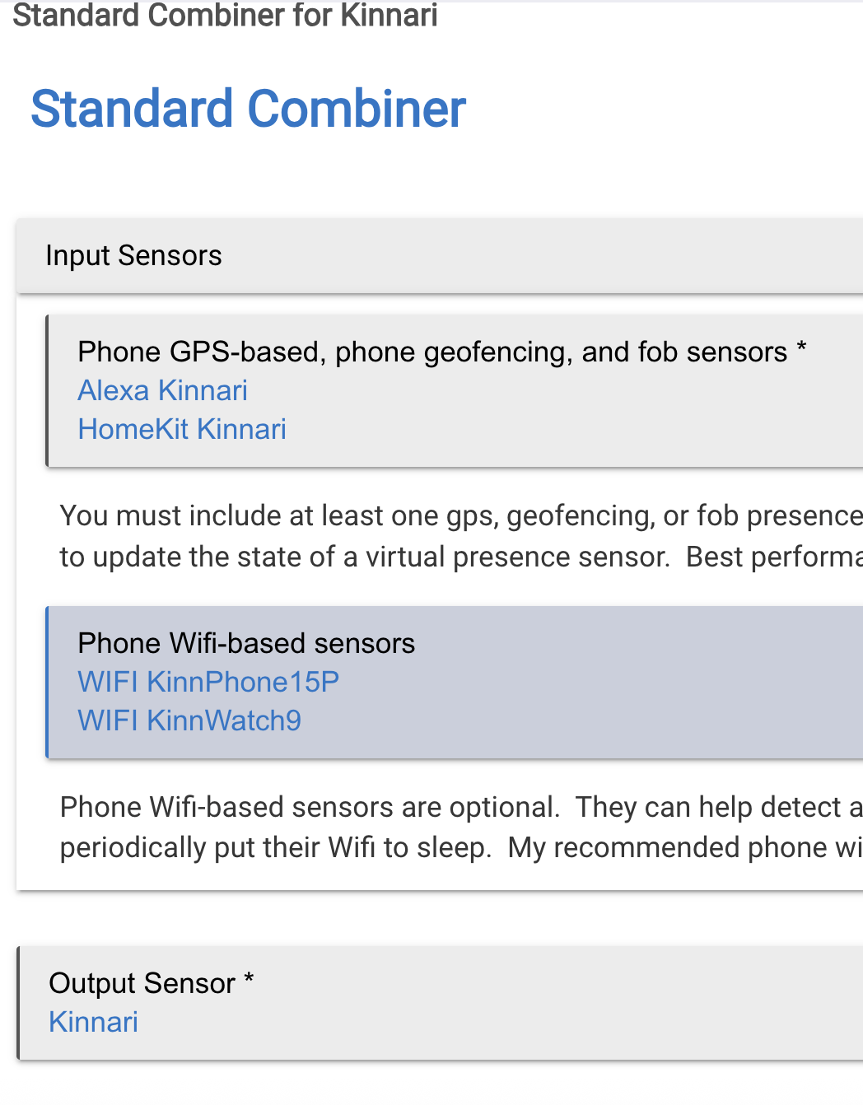Select the Alexa Kinnari sensor entry
This screenshot has height=1105, width=863.
click(162, 390)
